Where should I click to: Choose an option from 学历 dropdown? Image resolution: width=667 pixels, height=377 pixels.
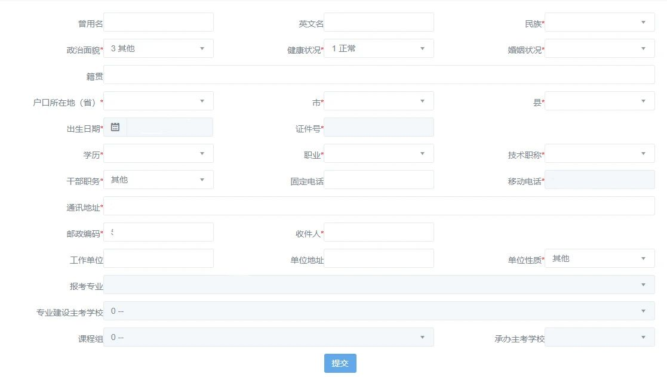158,154
